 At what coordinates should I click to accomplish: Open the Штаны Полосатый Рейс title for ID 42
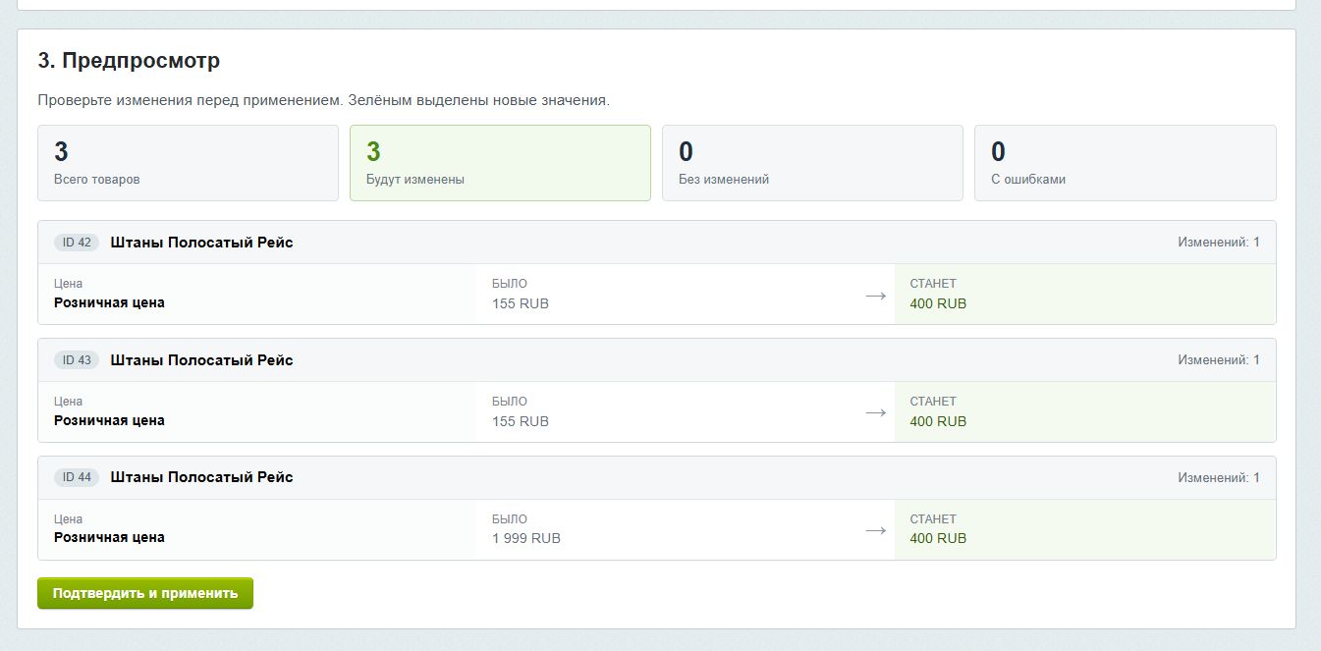click(x=202, y=243)
